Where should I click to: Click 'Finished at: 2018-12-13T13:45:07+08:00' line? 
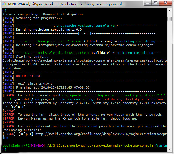[53, 87]
